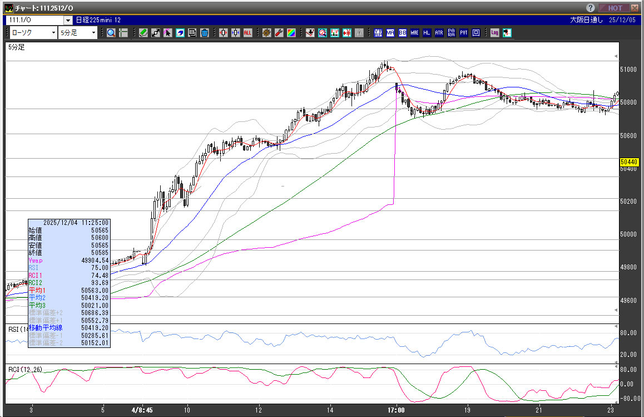Open the rainbow color palette settings
The width and height of the screenshot is (644, 417).
pos(291,33)
